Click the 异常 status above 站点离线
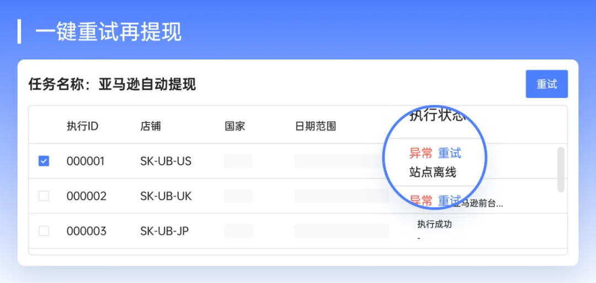596x283 pixels. [421, 153]
